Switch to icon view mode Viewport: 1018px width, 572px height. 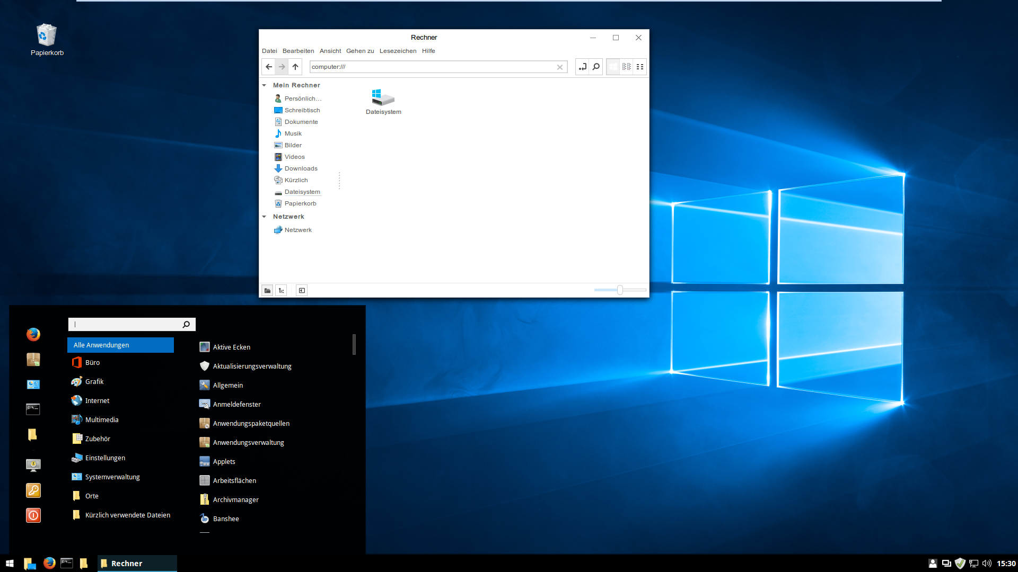pyautogui.click(x=613, y=67)
